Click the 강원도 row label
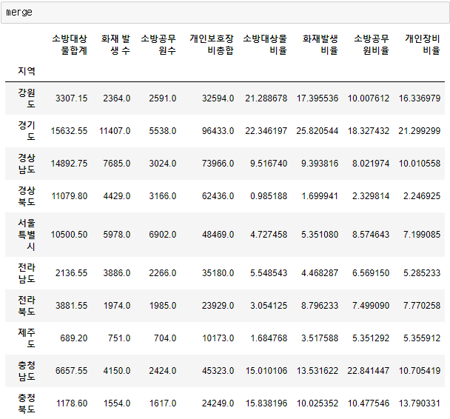This screenshot has width=450, height=419. point(27,98)
